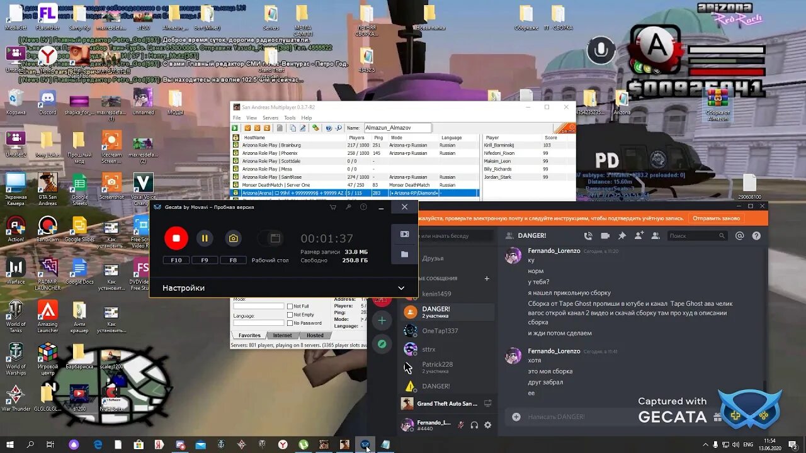Click the SA-MP Name input field

tap(398, 128)
